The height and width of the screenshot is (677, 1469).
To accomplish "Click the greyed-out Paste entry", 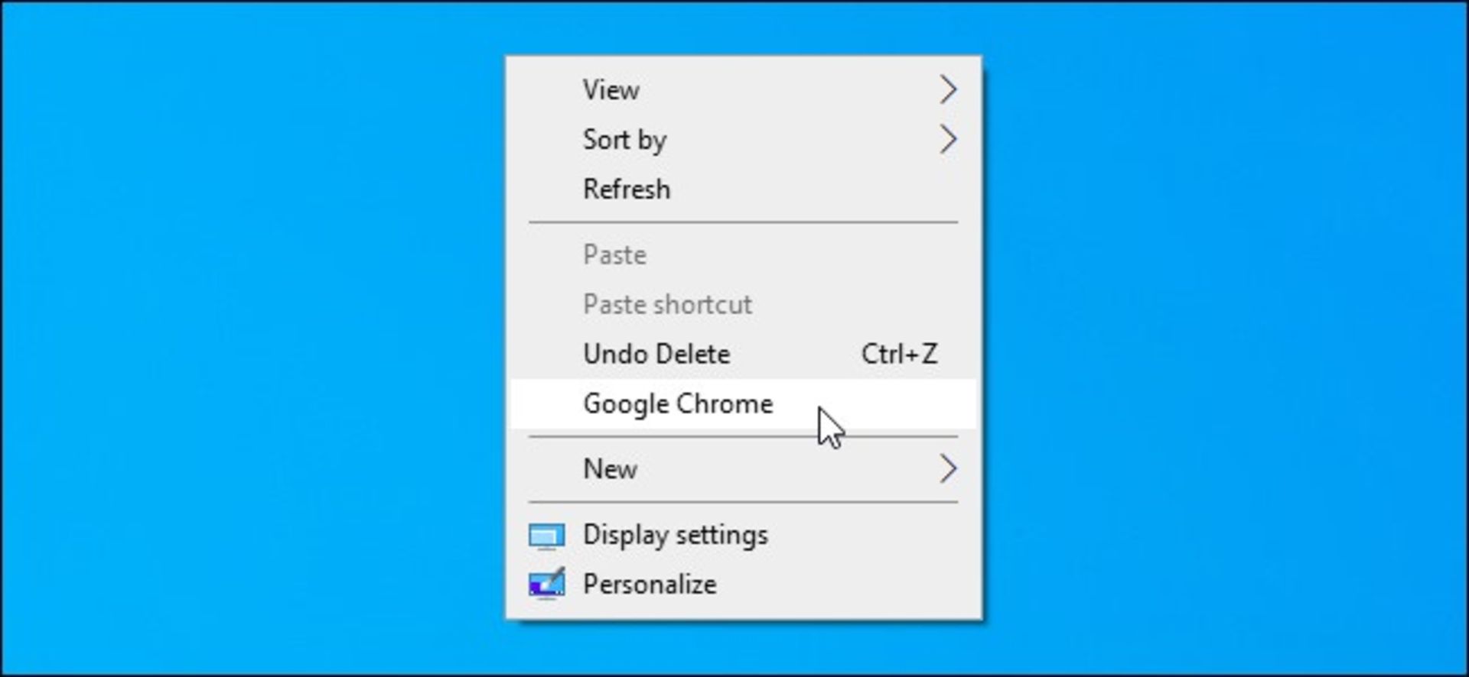I will tap(743, 255).
